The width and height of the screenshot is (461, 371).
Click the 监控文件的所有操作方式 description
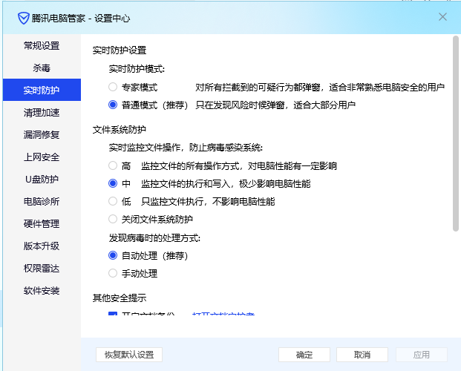coord(239,166)
